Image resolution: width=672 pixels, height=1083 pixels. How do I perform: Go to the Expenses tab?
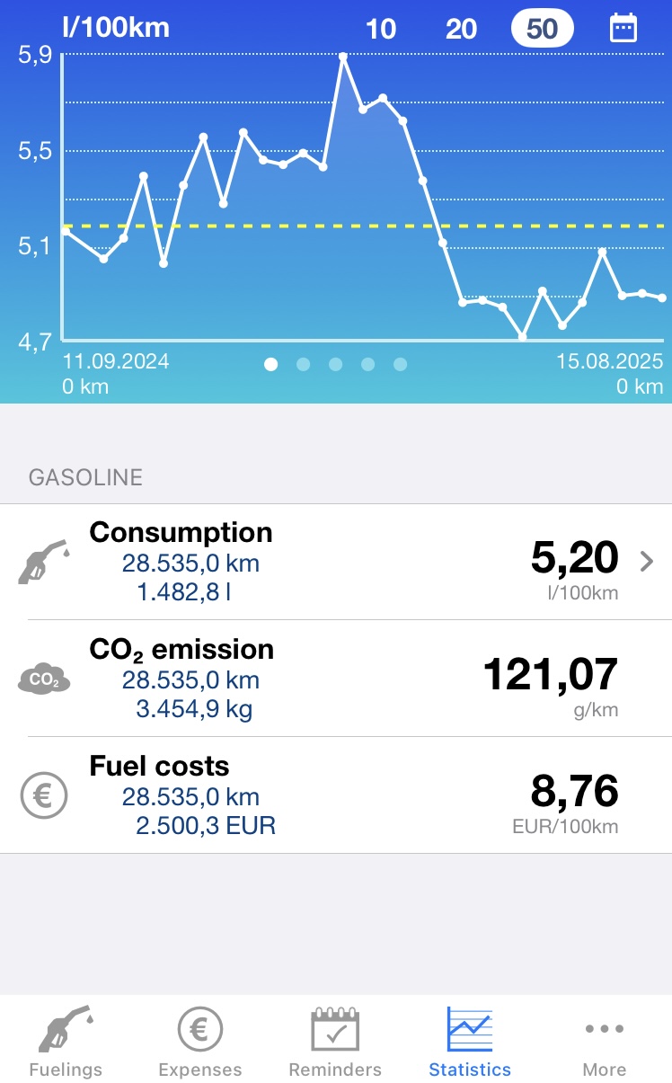point(199,1041)
